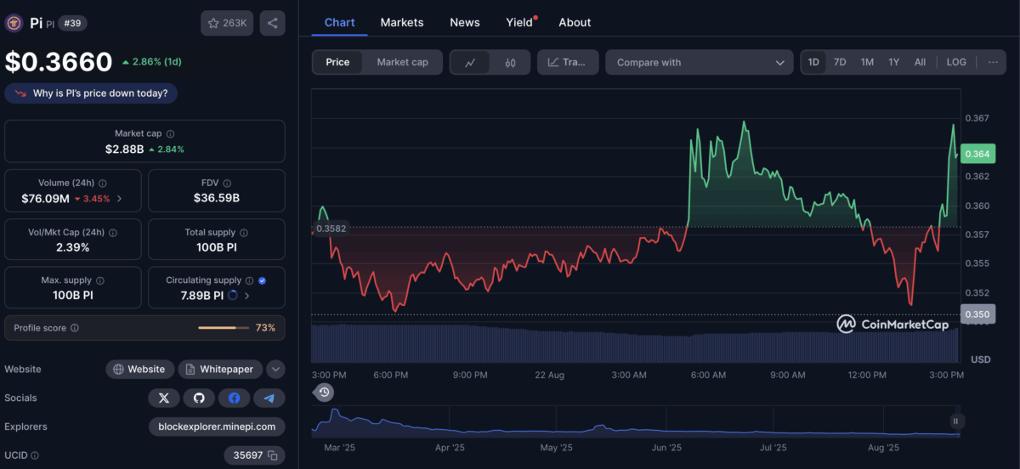This screenshot has width=1020, height=469.
Task: Expand more website links chevron
Action: (275, 369)
